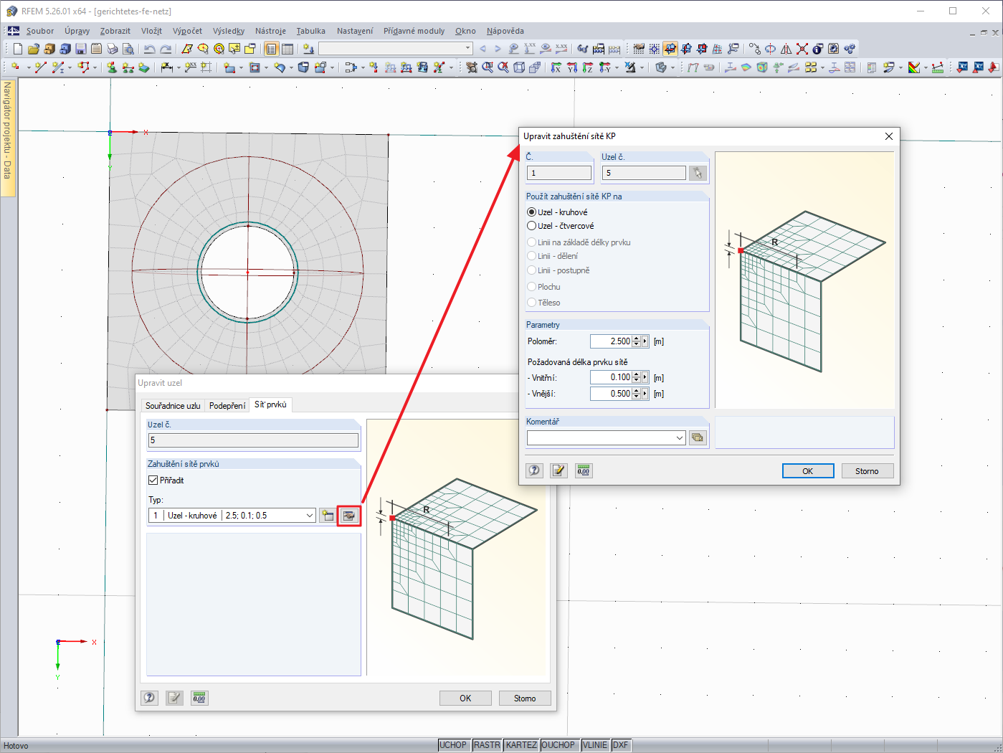Toggle the RASTR button in the status bar
Image resolution: width=1003 pixels, height=753 pixels.
point(487,745)
